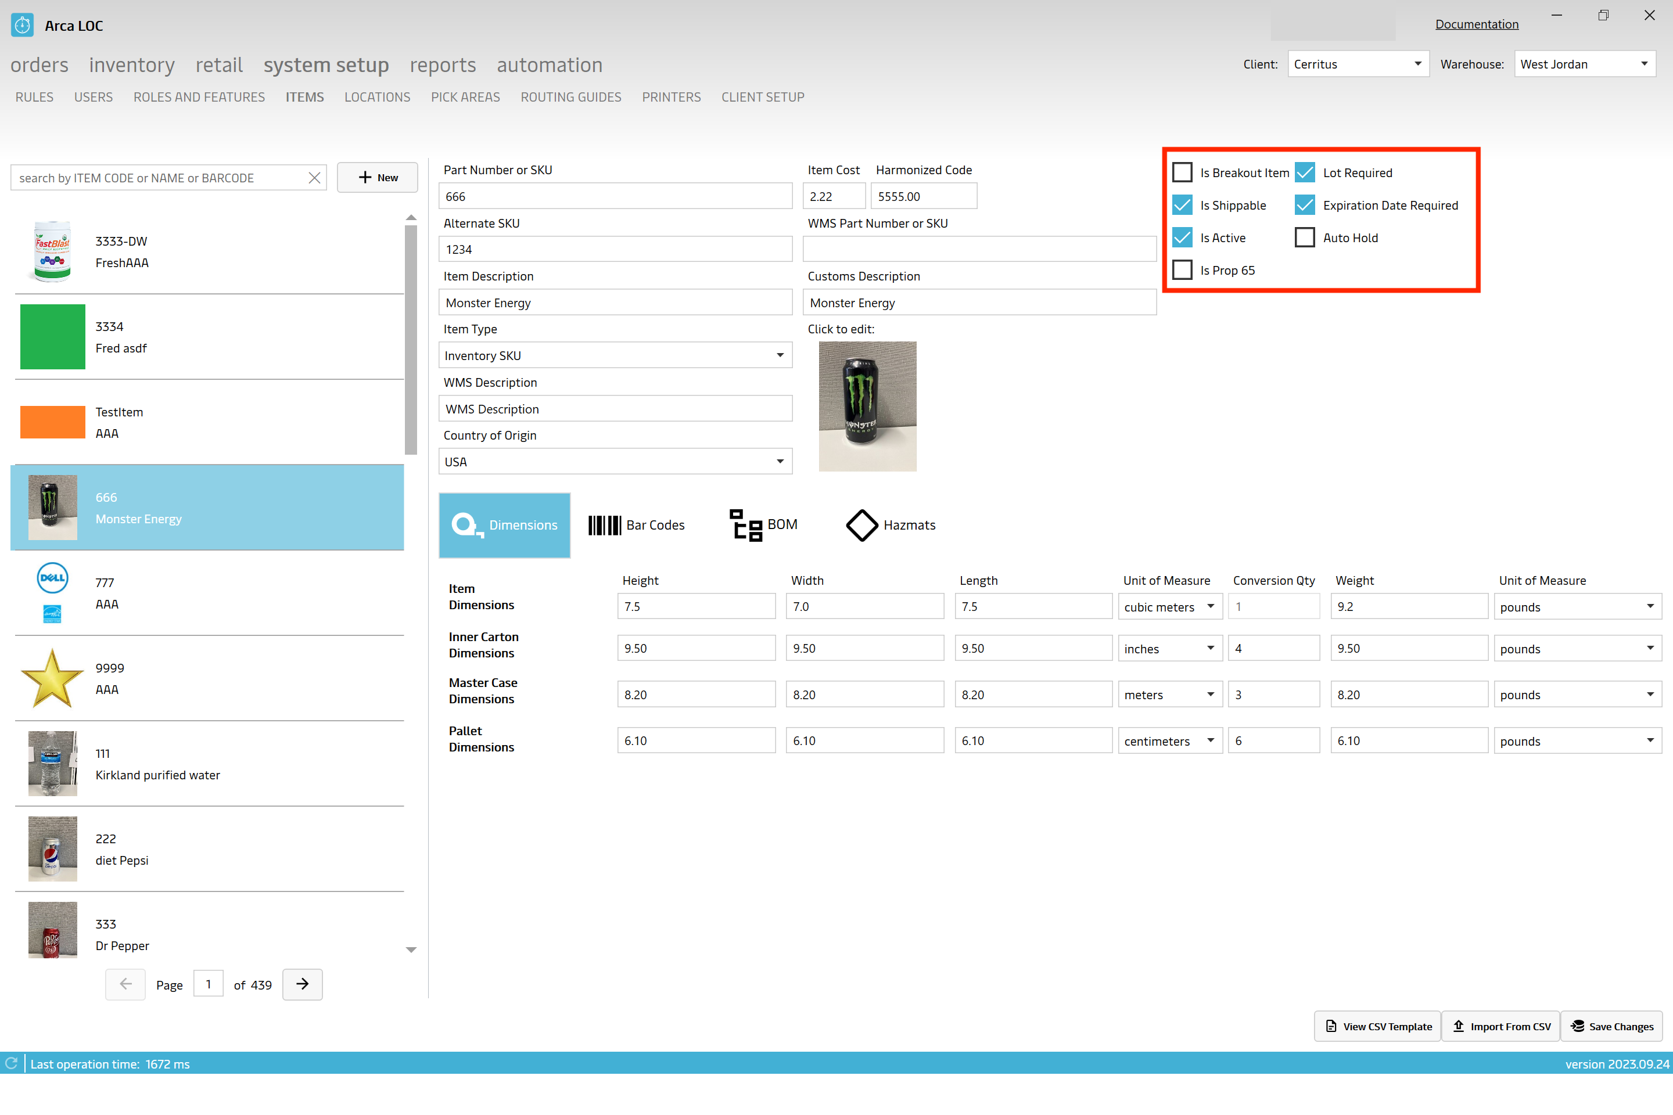This screenshot has width=1673, height=1115.
Task: Enable Auto Hold checkbox
Action: 1305,238
